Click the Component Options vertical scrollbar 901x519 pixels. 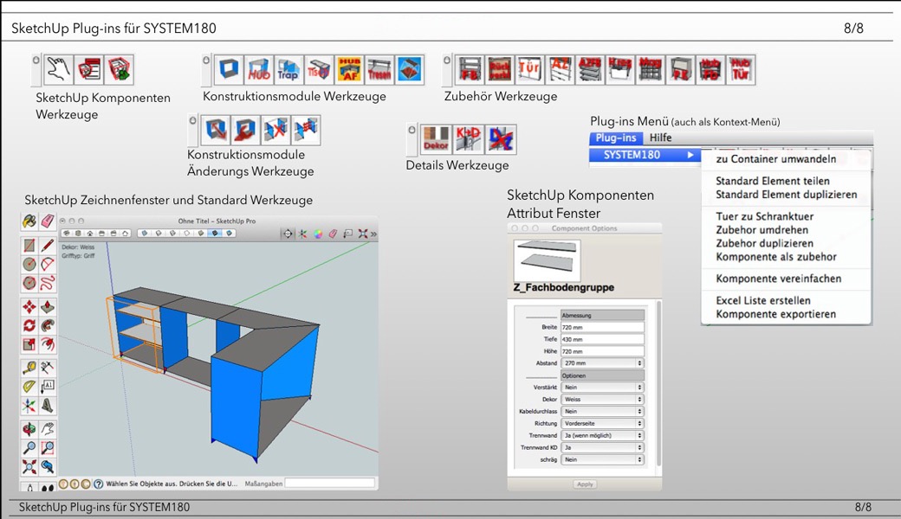tap(658, 383)
